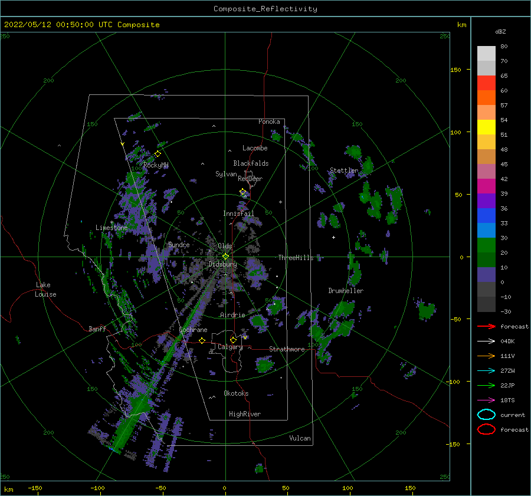The height and width of the screenshot is (496, 531).
Task: Click the yellow diamond marker above Calgary label
Action: (x=233, y=340)
